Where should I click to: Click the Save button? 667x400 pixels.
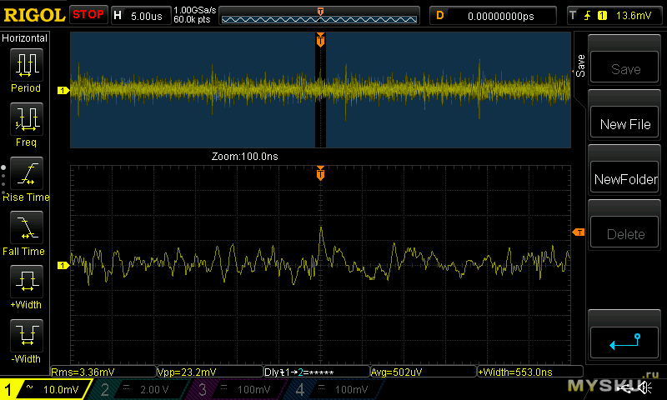click(624, 67)
